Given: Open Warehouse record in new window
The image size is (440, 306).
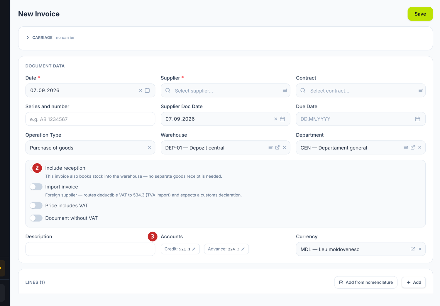Looking at the screenshot, I should click(x=277, y=147).
